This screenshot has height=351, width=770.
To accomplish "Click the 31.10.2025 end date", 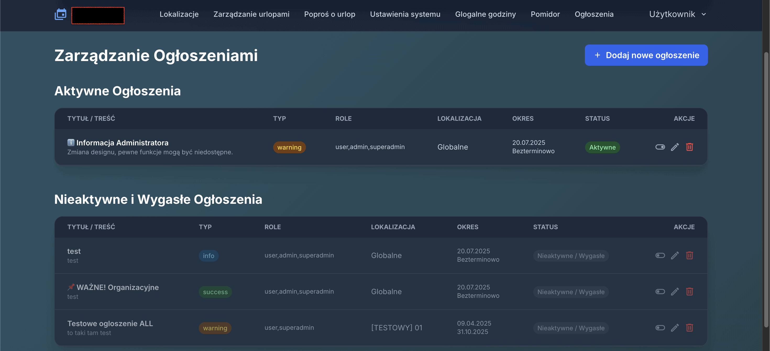I will 472,332.
